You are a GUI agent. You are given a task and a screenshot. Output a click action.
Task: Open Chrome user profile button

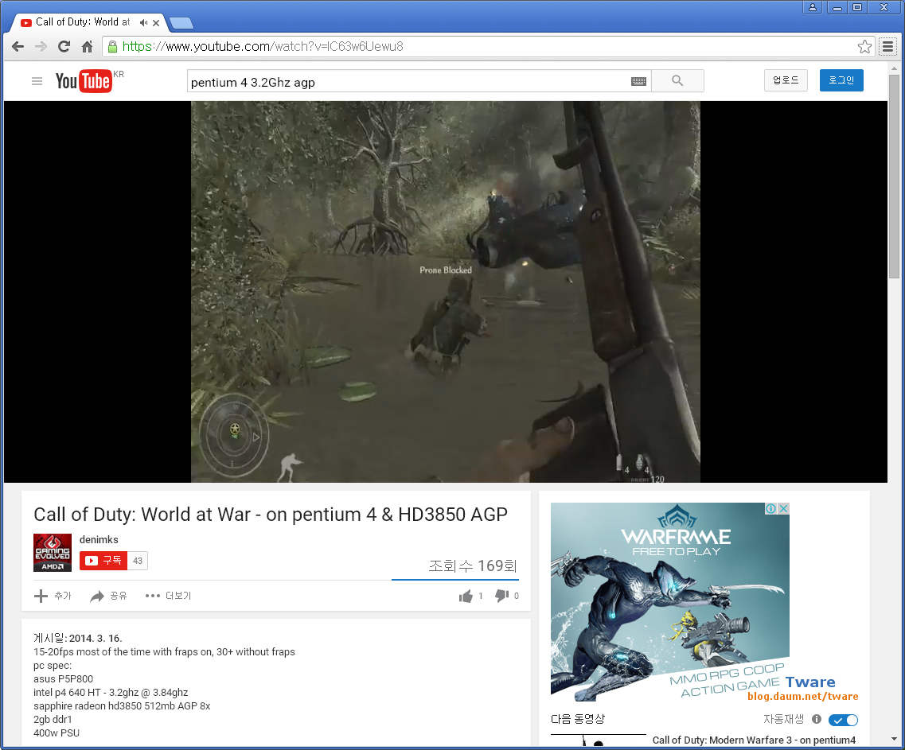click(x=812, y=7)
